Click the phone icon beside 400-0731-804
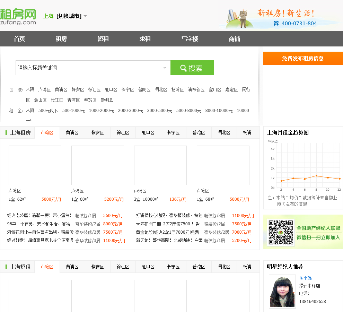 [276, 23]
